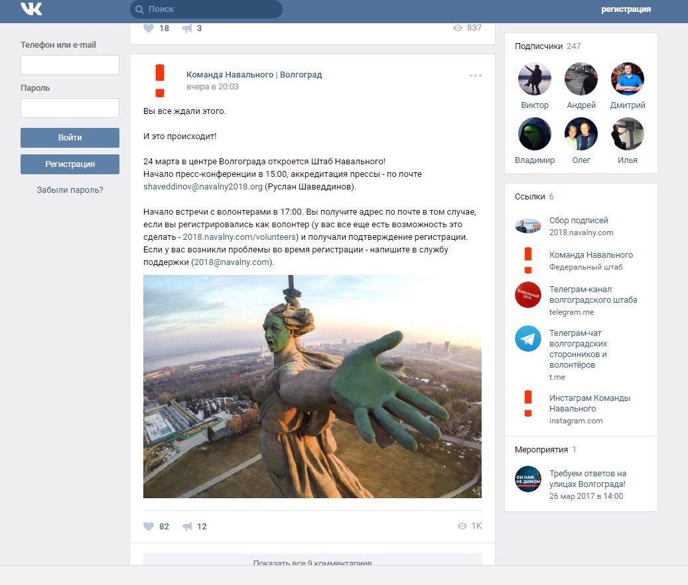Show all 9 comments

[312, 560]
